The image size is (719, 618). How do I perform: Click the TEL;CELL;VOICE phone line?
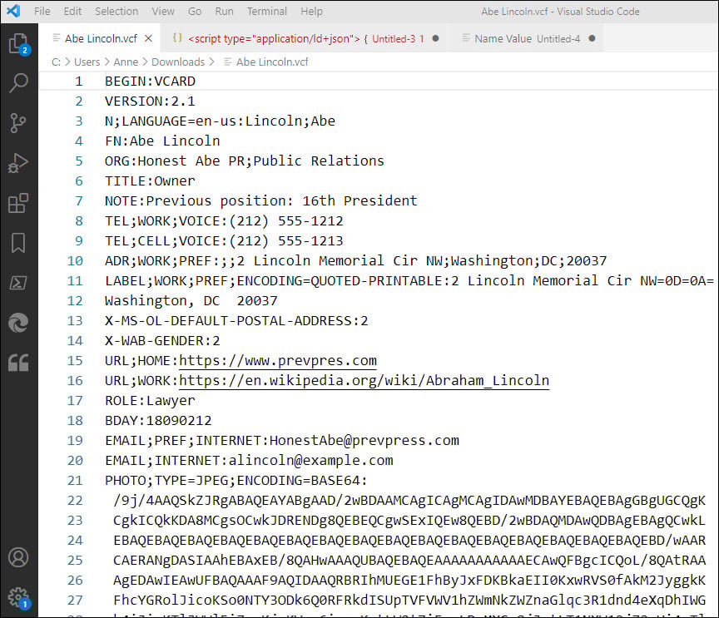[224, 241]
